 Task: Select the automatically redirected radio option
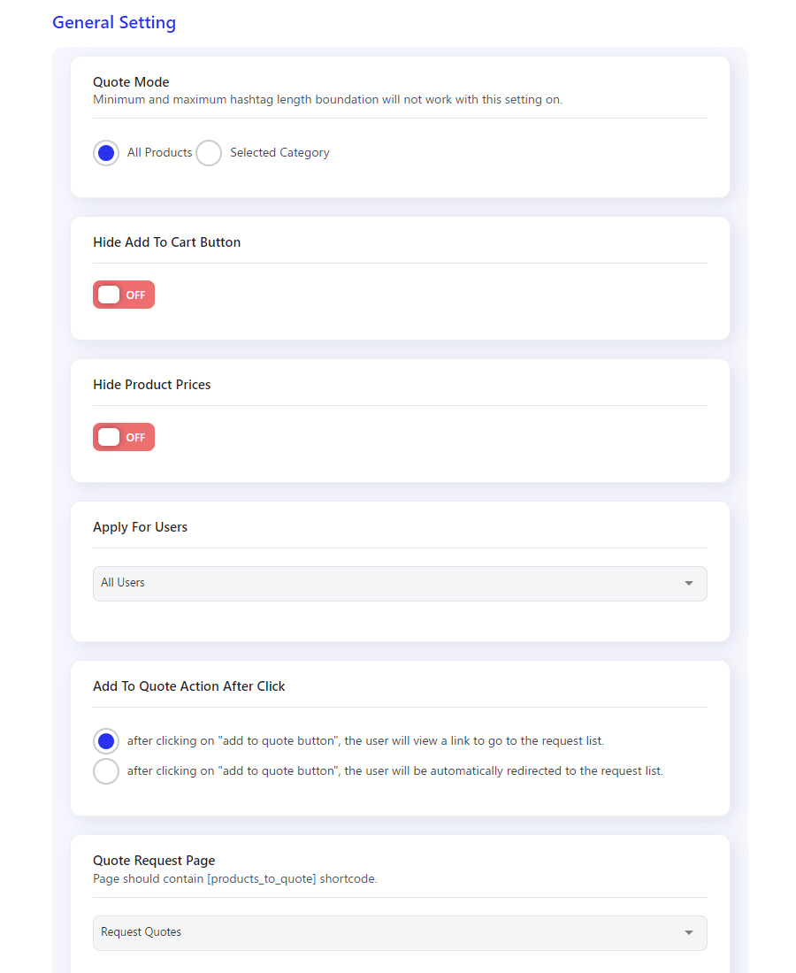[x=106, y=771]
